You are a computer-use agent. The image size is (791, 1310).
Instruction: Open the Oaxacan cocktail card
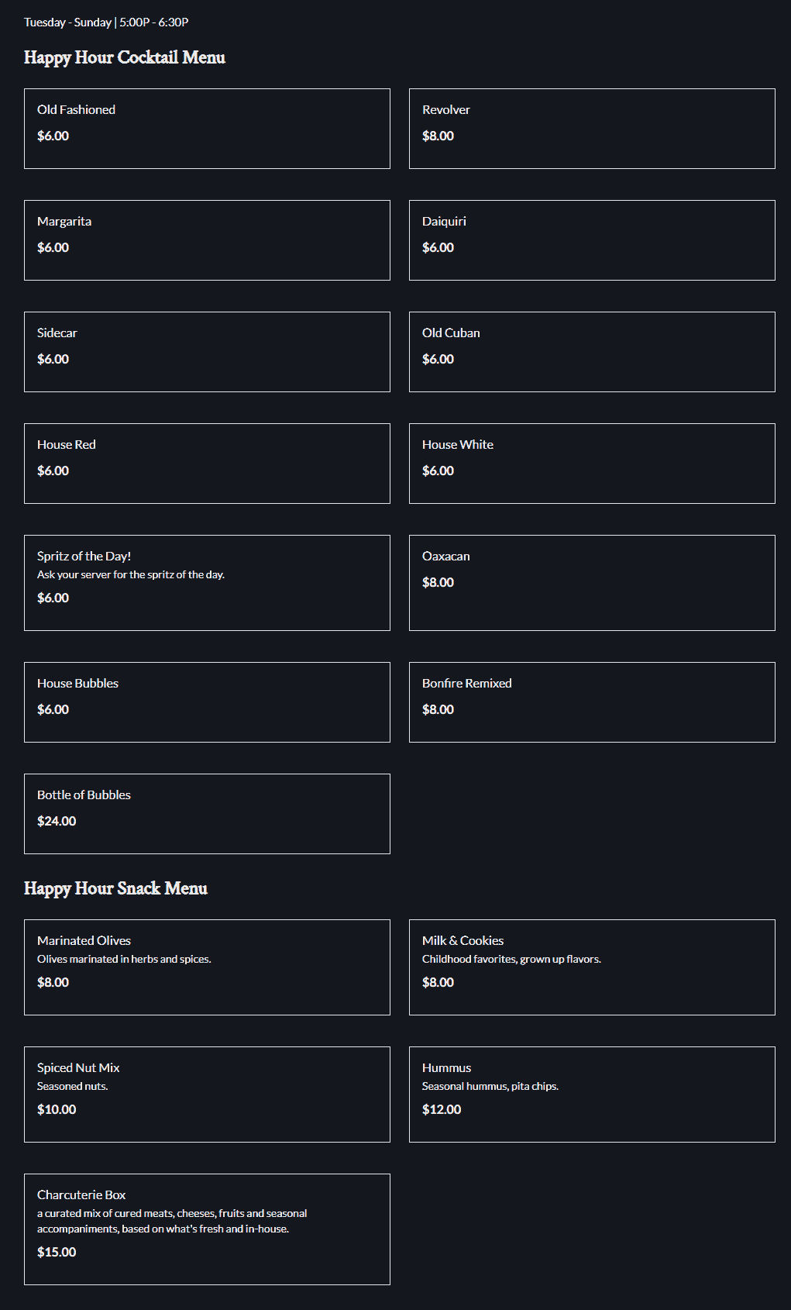coord(592,583)
